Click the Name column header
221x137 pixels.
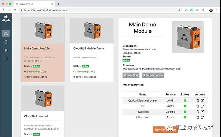pos(142,94)
